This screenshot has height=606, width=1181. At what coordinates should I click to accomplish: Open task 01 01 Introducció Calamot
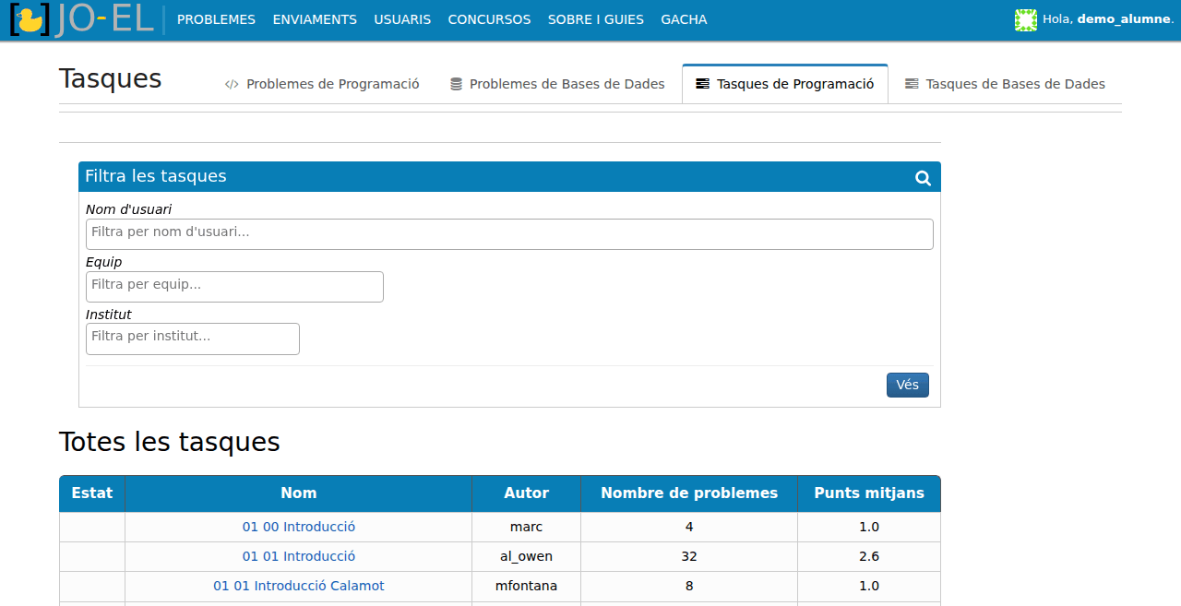[299, 586]
